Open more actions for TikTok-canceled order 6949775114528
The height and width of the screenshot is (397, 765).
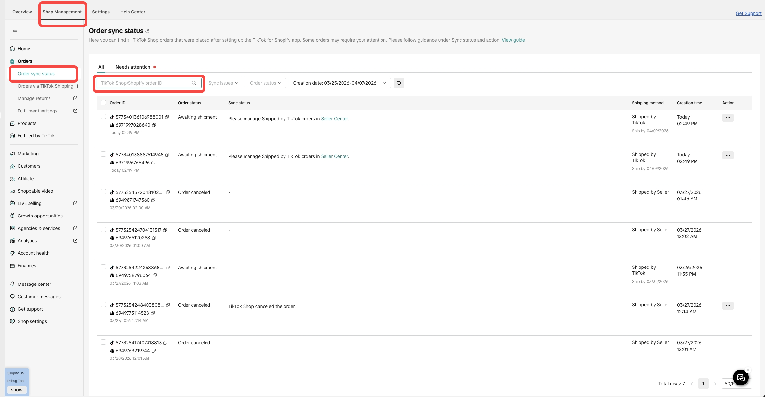[728, 306]
